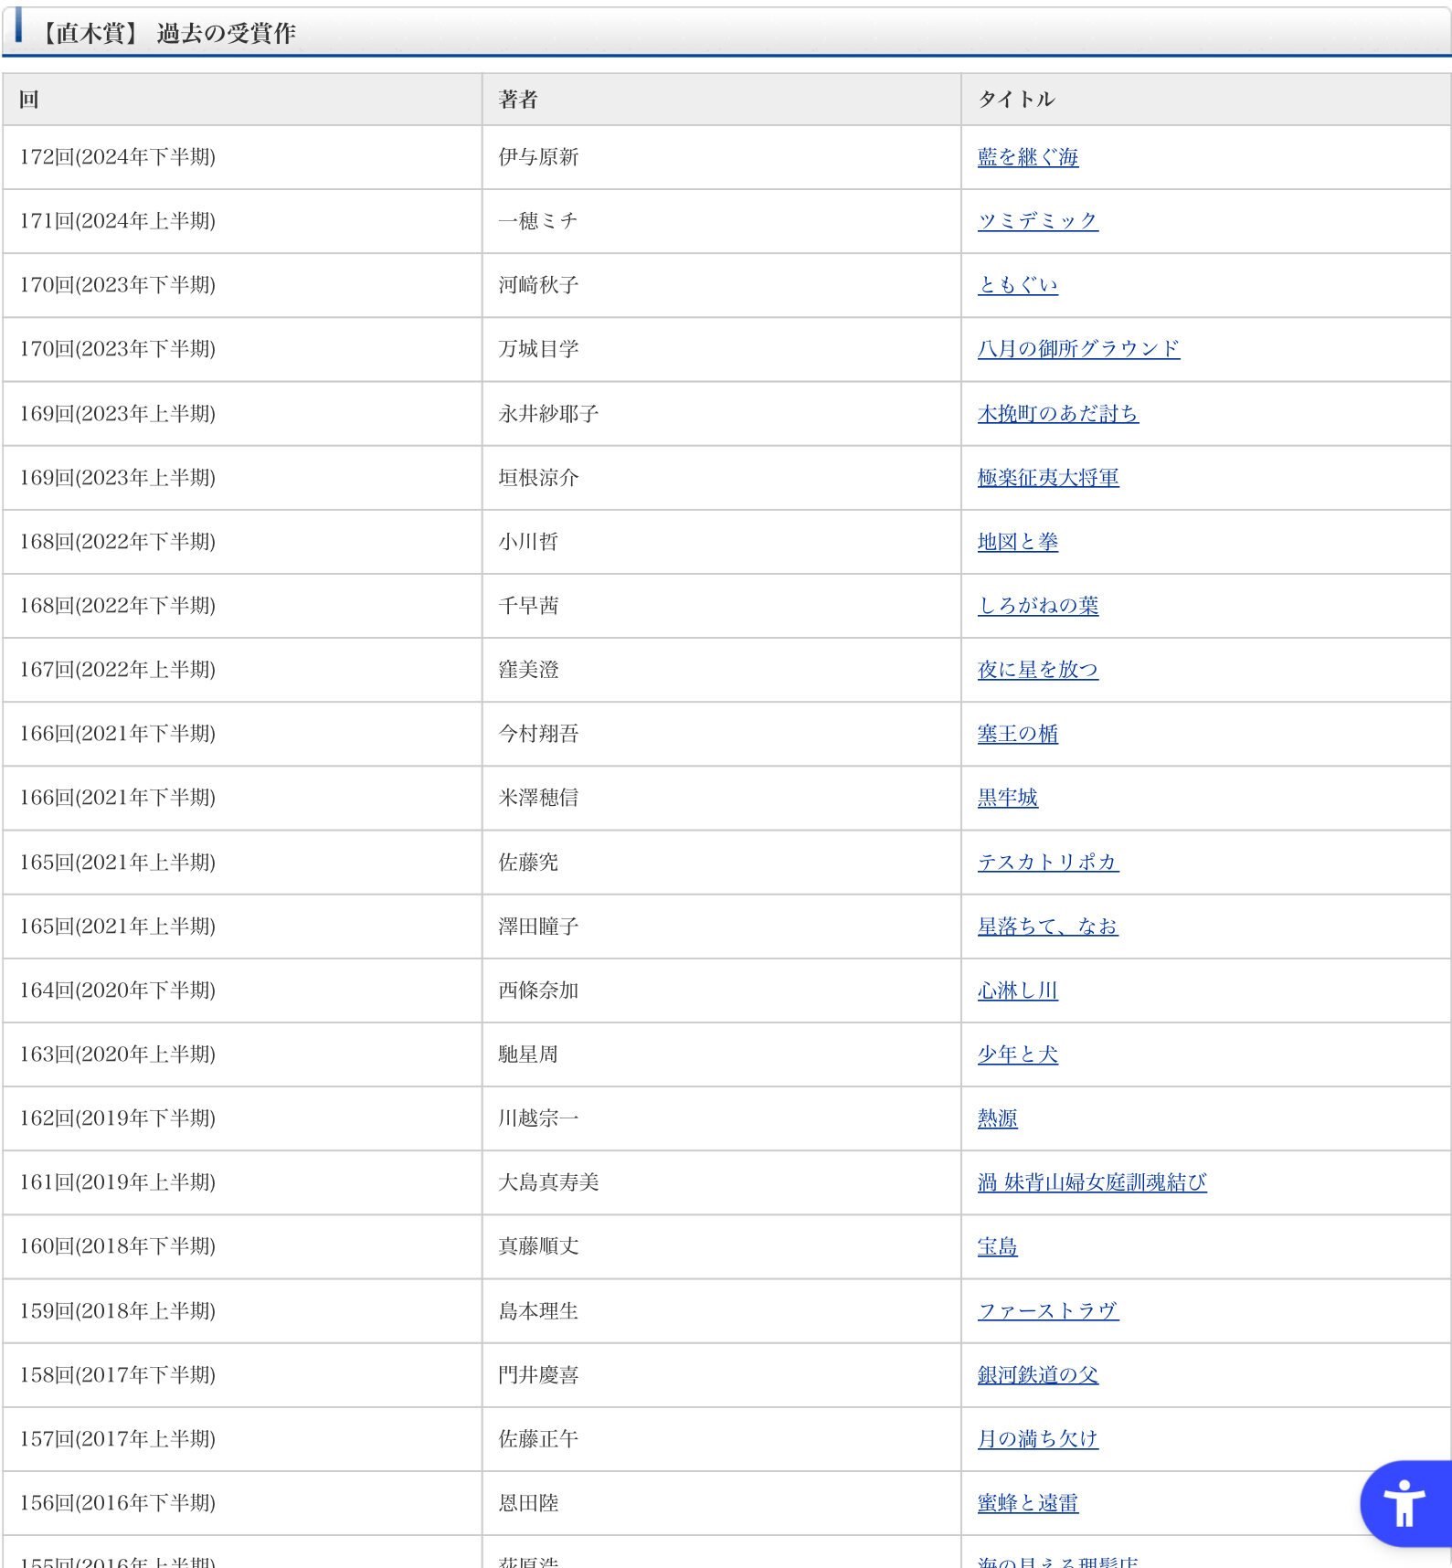Open the link 極楽征夷大将軍

tap(1048, 478)
